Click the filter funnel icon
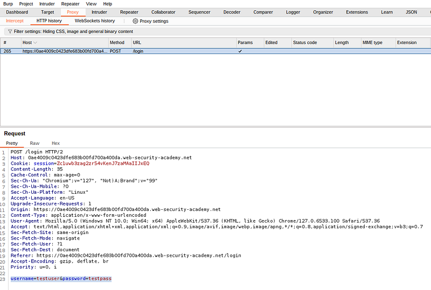Viewport: 431px width, 290px height. 10,32
